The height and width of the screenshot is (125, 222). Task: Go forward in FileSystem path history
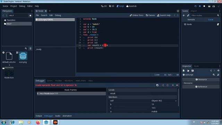click(6, 15)
